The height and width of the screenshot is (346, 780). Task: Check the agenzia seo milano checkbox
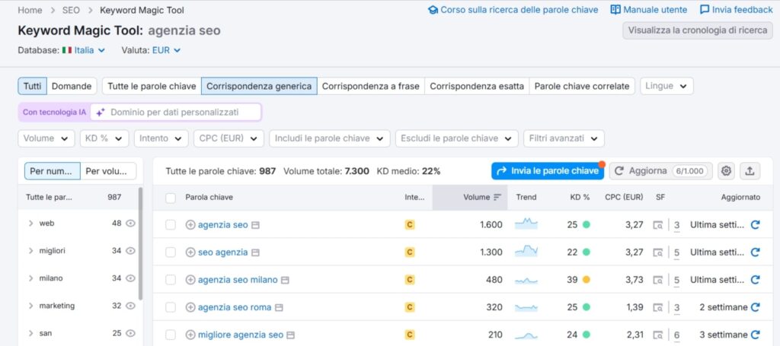coord(171,280)
